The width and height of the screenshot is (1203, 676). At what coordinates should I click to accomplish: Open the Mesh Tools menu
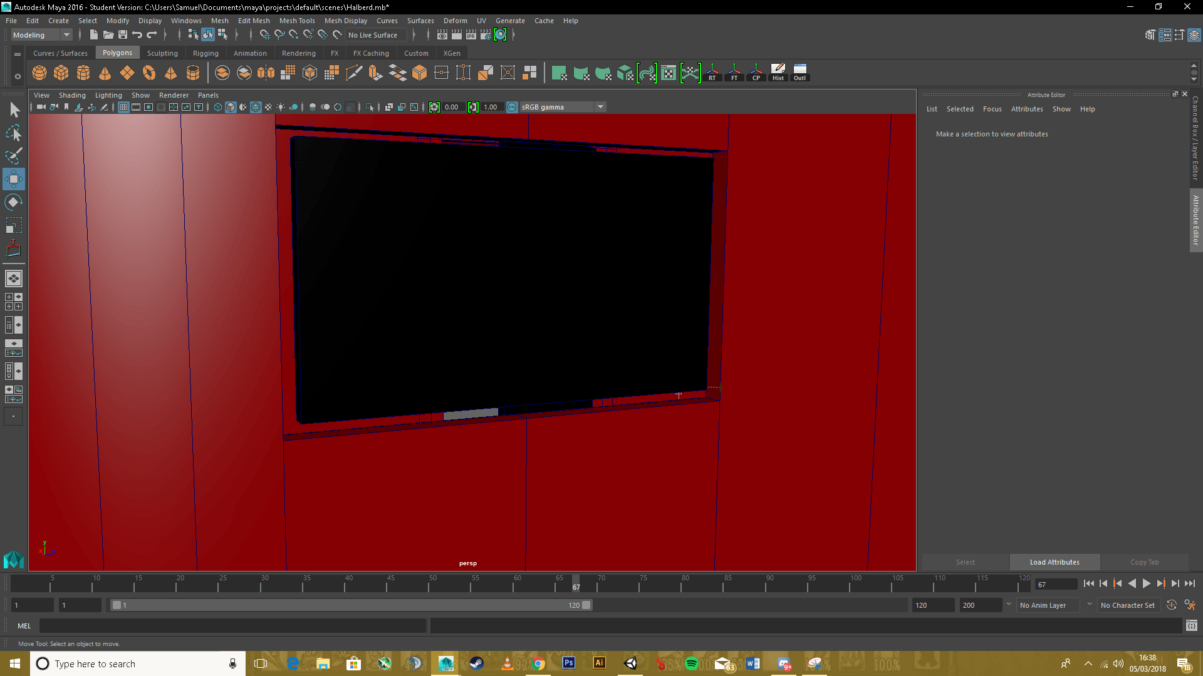(297, 21)
